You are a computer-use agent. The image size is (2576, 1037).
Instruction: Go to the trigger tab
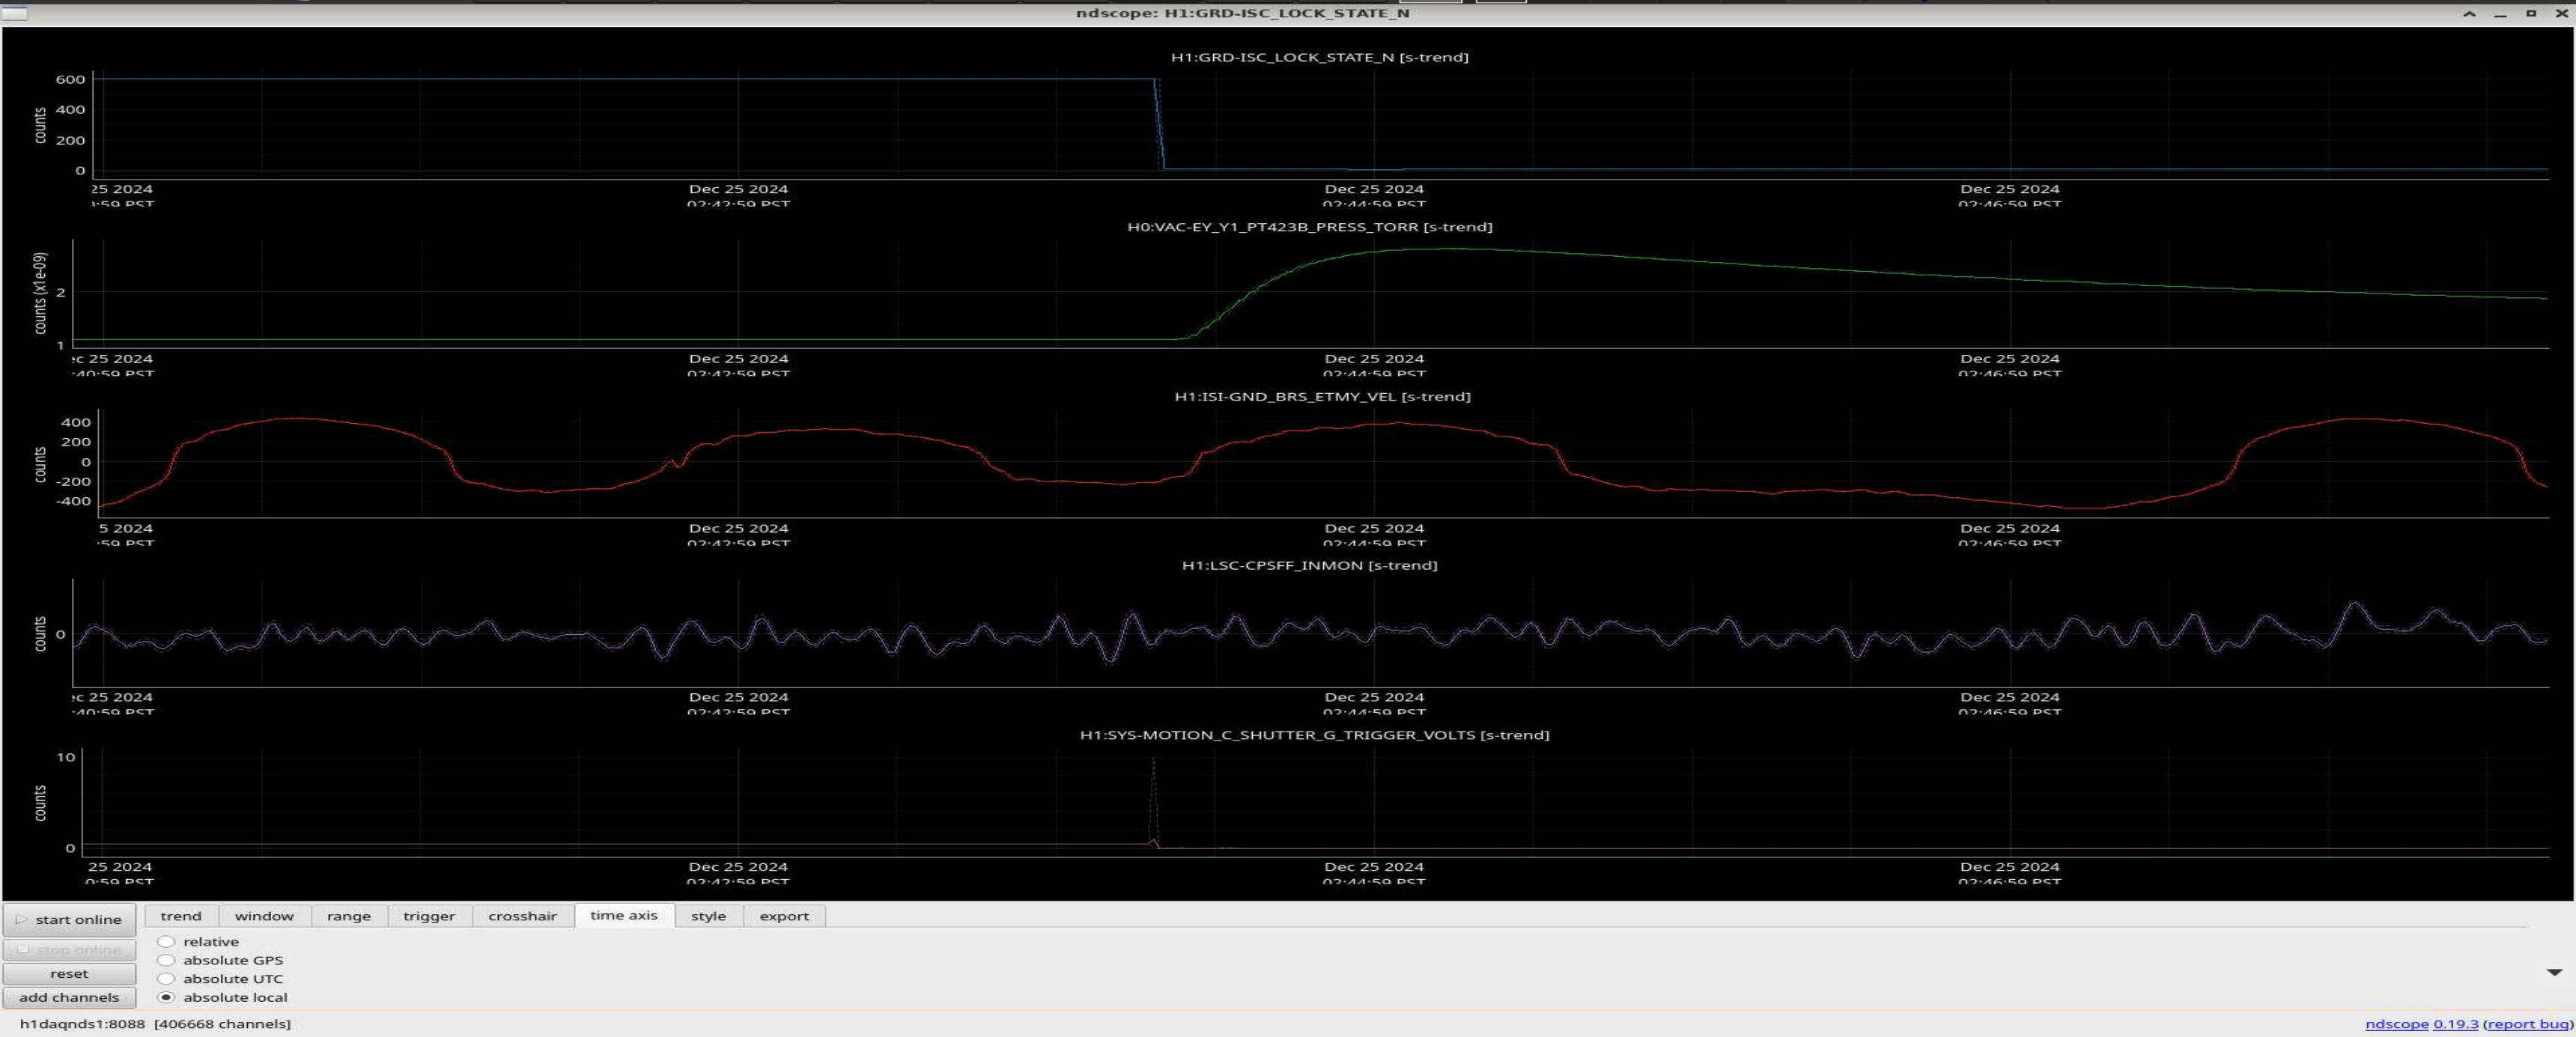click(429, 916)
